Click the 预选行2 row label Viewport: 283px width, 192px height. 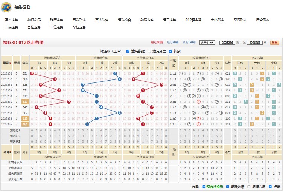(x=15, y=136)
